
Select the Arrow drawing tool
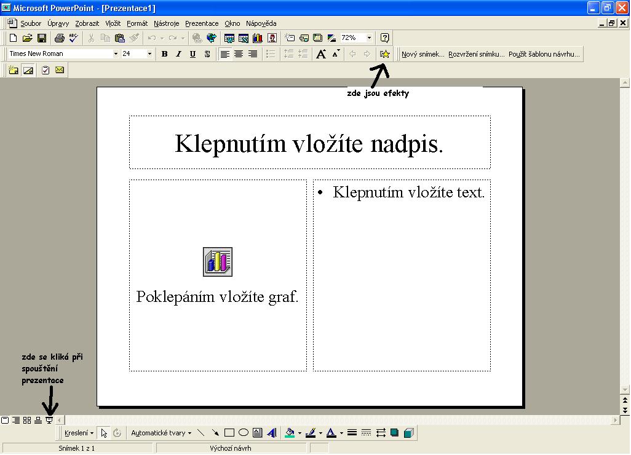point(215,433)
